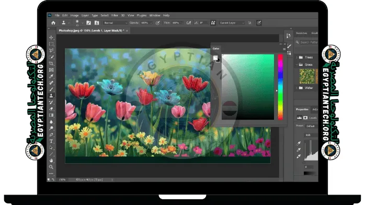This screenshot has width=365, height=205.
Task: Select the Rectangular Marquee tool
Action: (51, 44)
